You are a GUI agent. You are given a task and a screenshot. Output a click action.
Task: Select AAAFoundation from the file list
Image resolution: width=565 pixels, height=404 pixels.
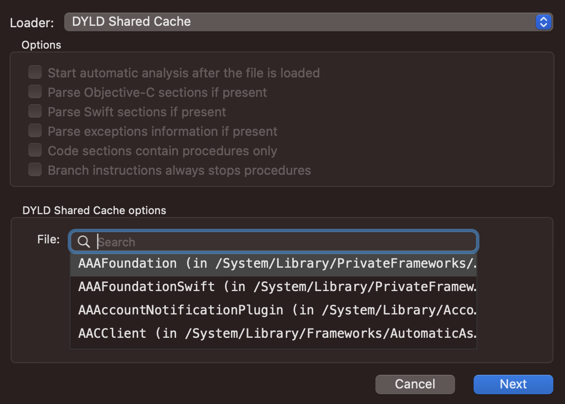(x=273, y=263)
